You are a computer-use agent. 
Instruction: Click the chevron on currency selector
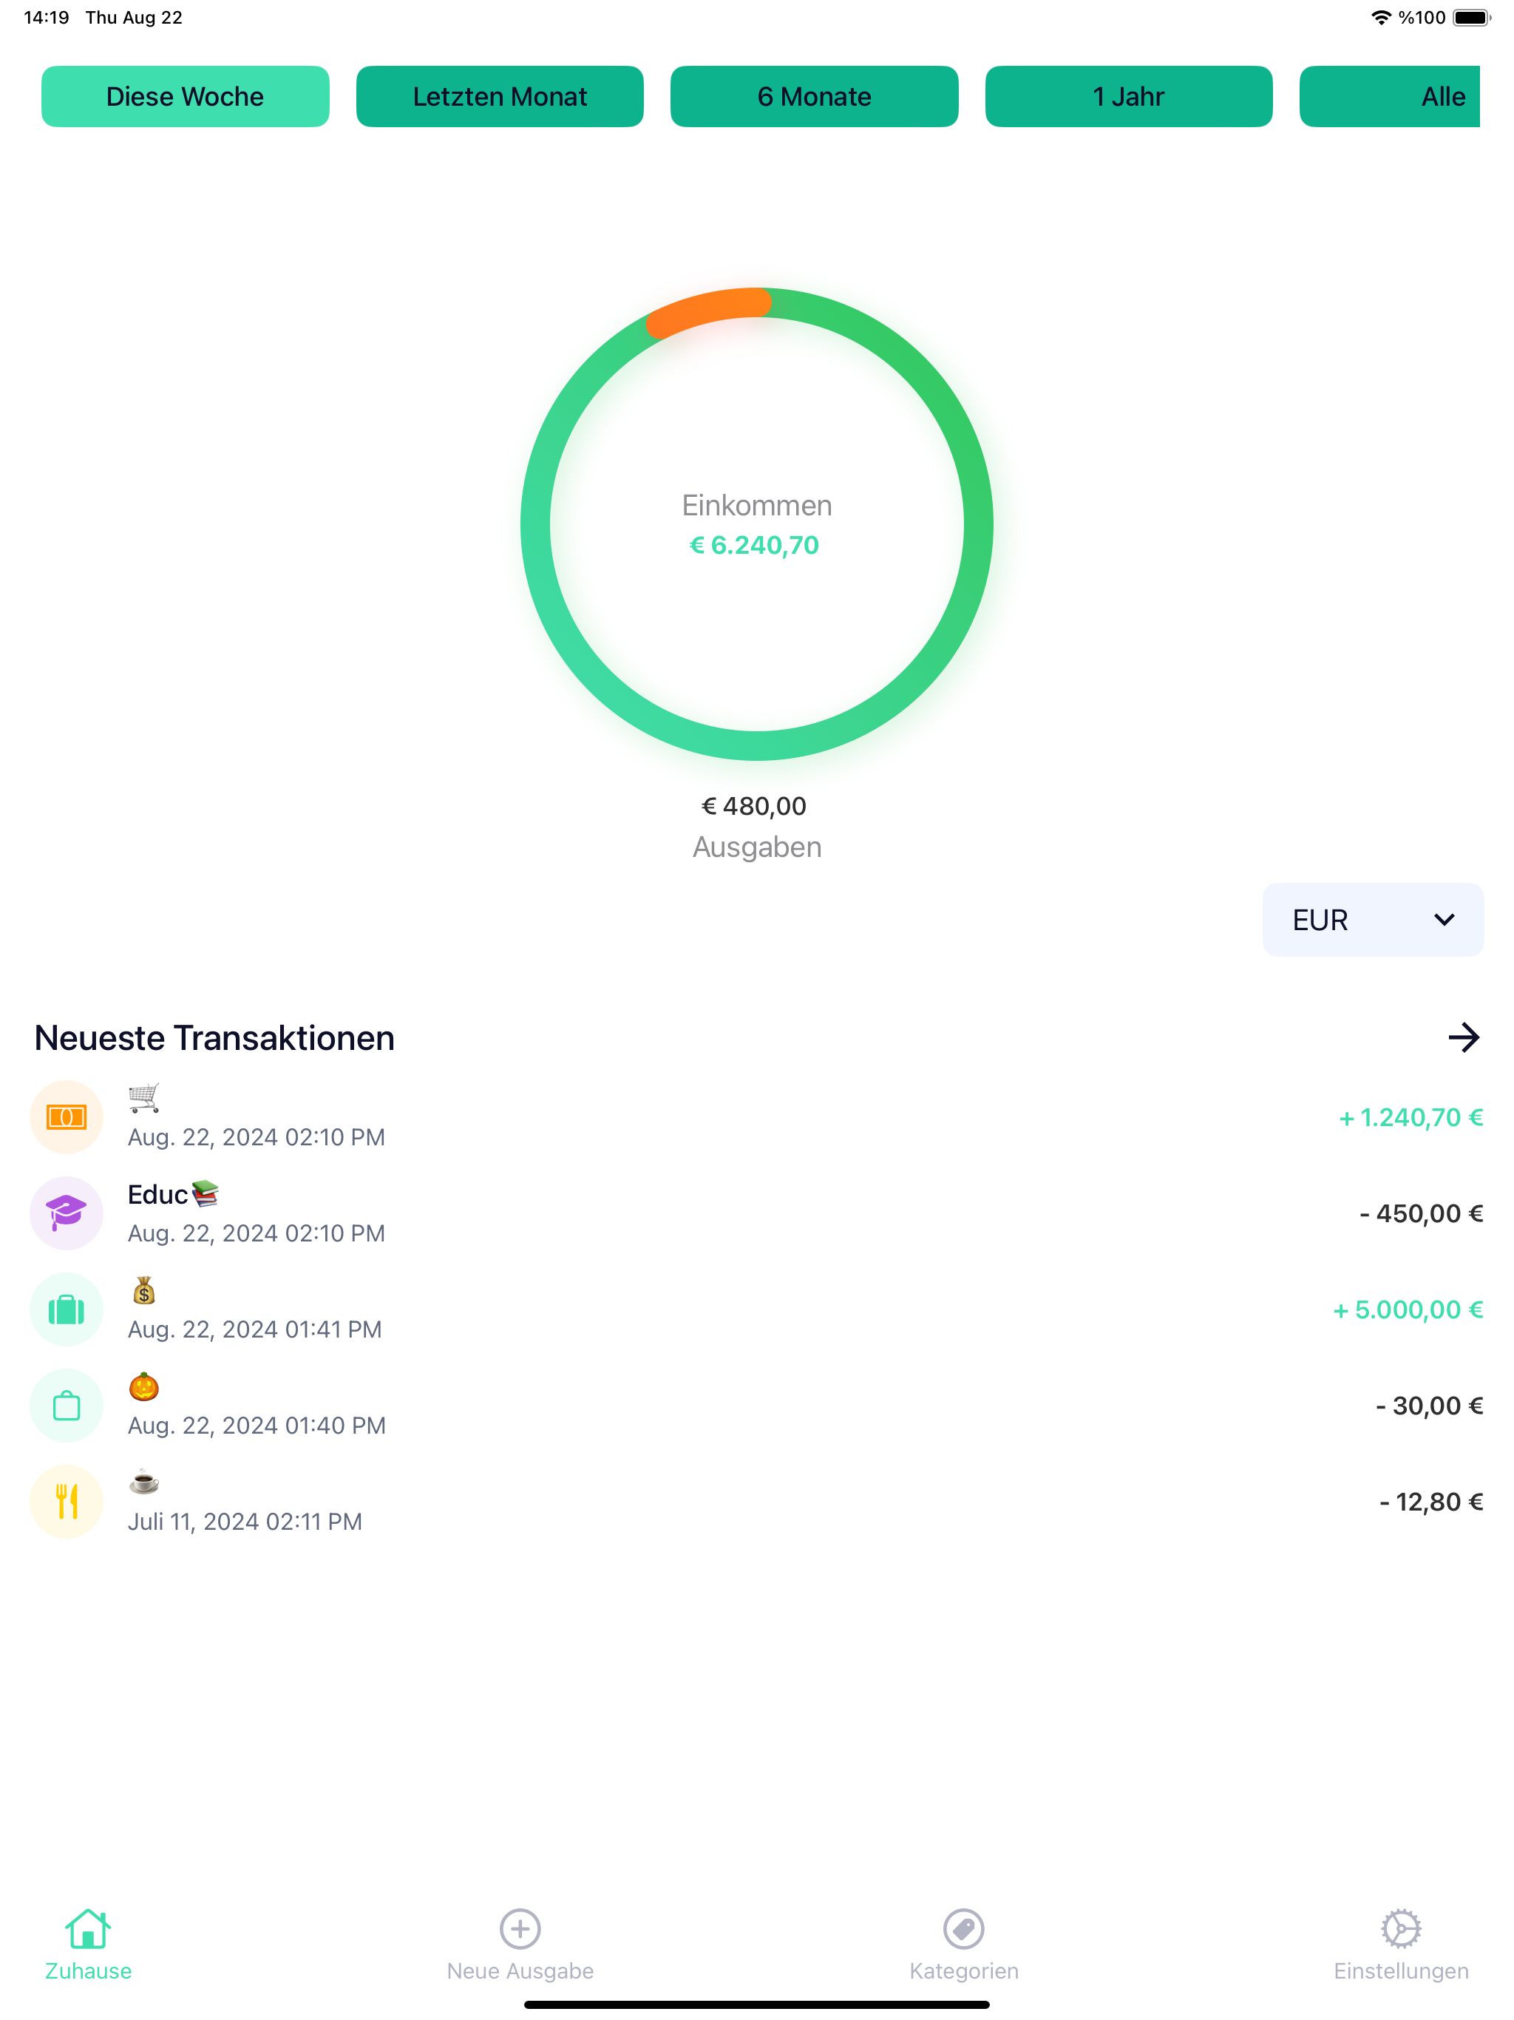(x=1444, y=920)
